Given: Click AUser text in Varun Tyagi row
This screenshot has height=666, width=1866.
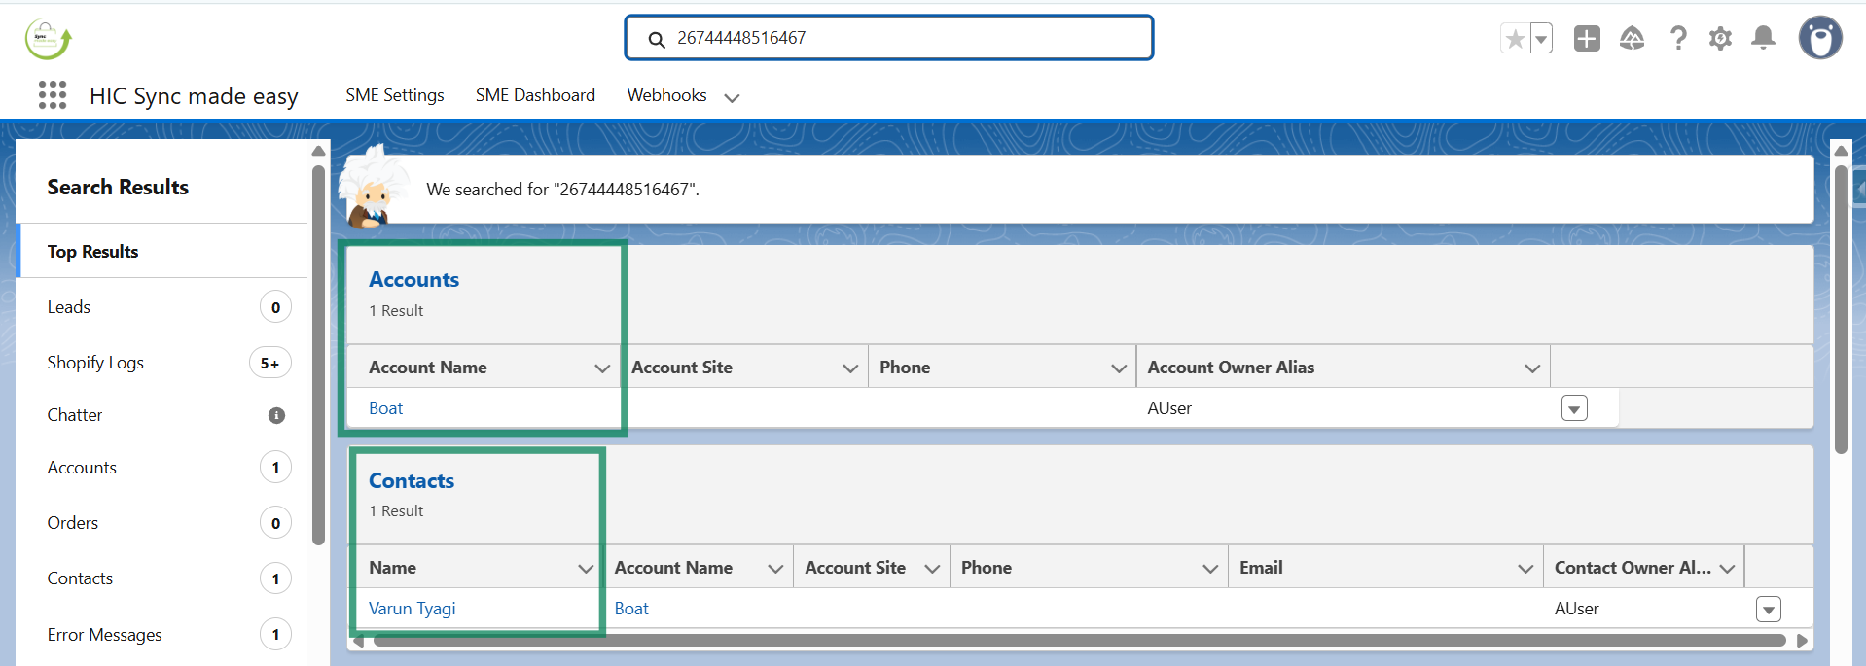Looking at the screenshot, I should click(1577, 609).
